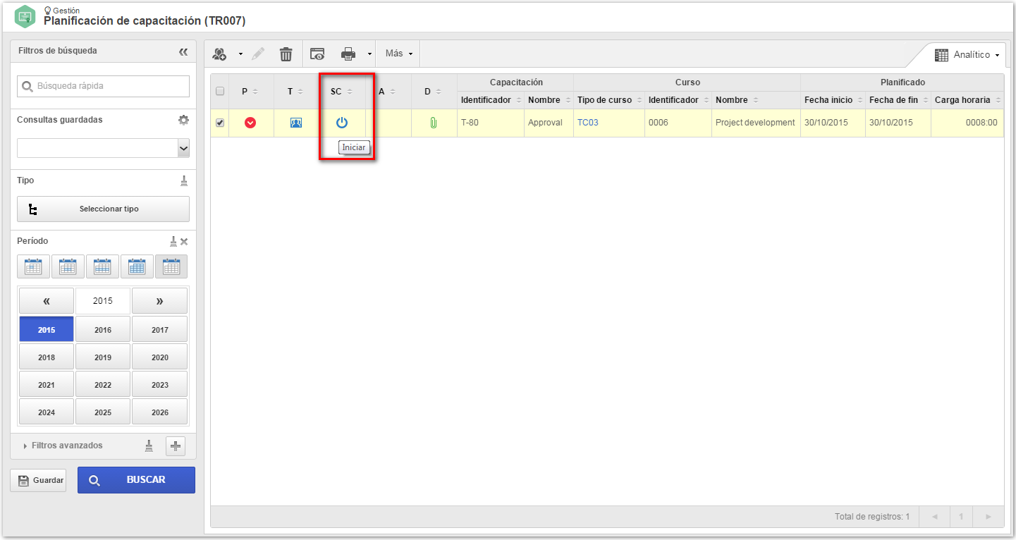Select the year calendar period icon
Image resolution: width=1016 pixels, height=540 pixels.
(x=171, y=266)
